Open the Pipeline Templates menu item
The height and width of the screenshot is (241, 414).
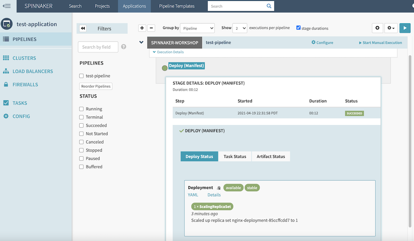click(177, 6)
